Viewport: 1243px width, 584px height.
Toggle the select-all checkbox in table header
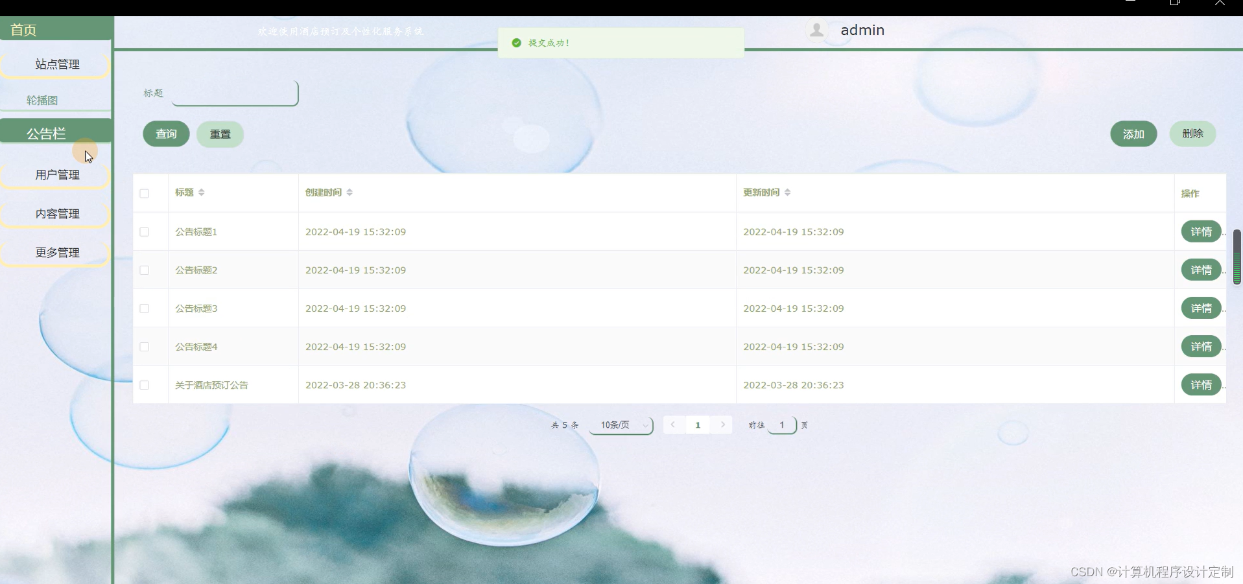coord(145,193)
